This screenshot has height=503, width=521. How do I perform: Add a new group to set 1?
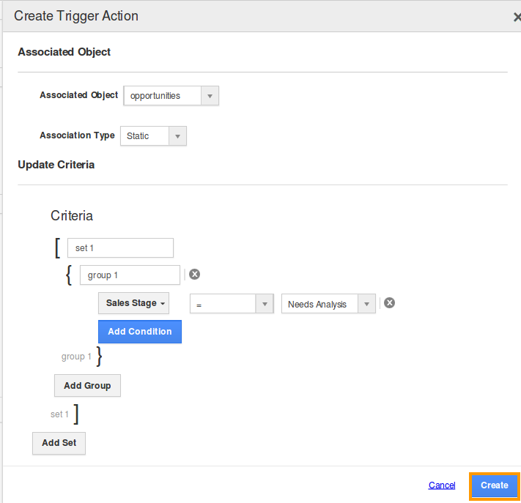(87, 386)
